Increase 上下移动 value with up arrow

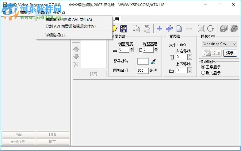point(190,69)
